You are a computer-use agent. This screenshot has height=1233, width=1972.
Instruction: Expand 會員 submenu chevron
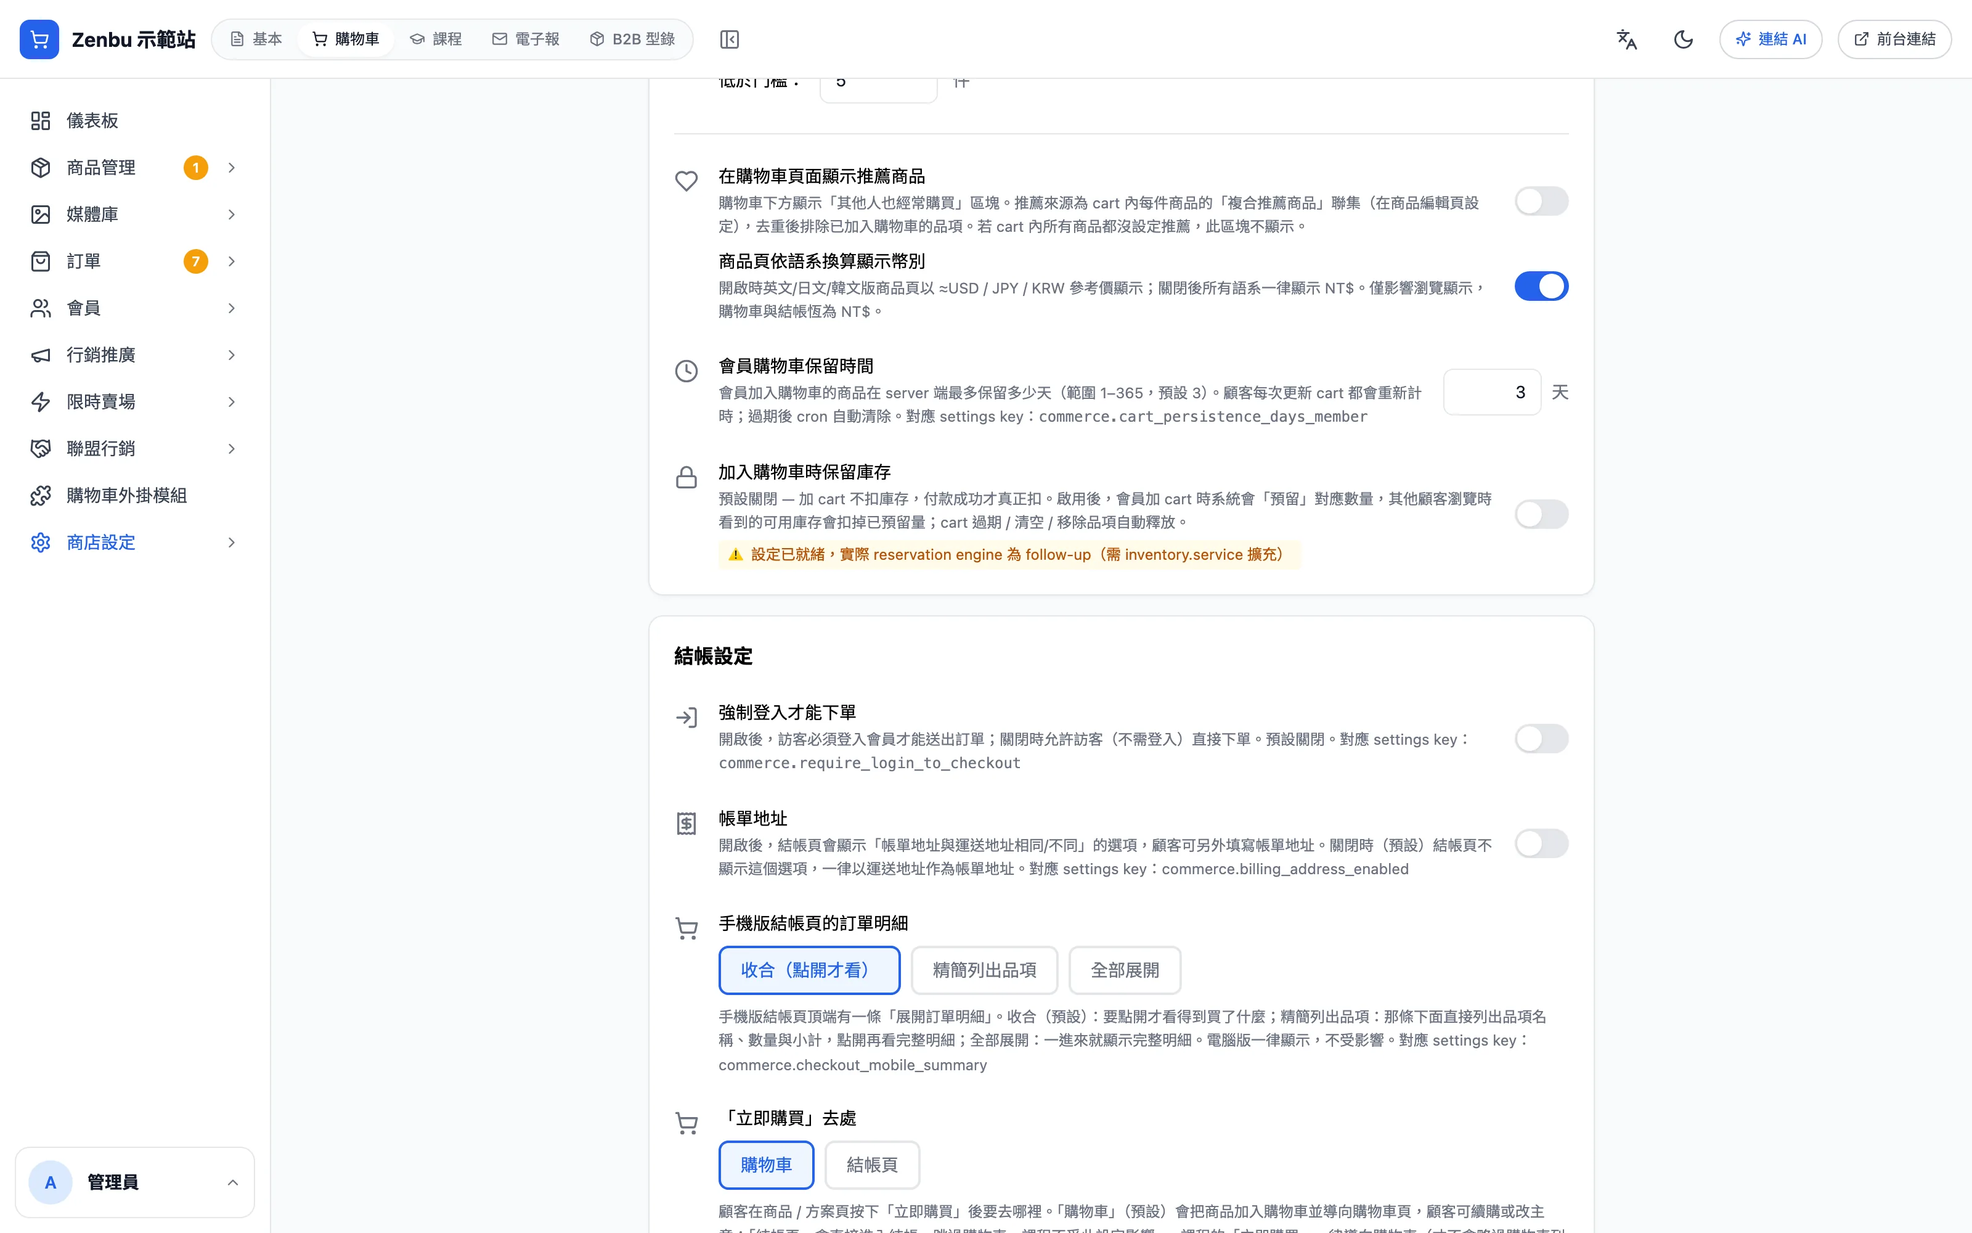click(232, 308)
